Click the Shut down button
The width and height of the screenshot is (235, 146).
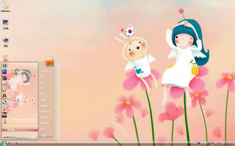[44, 136]
